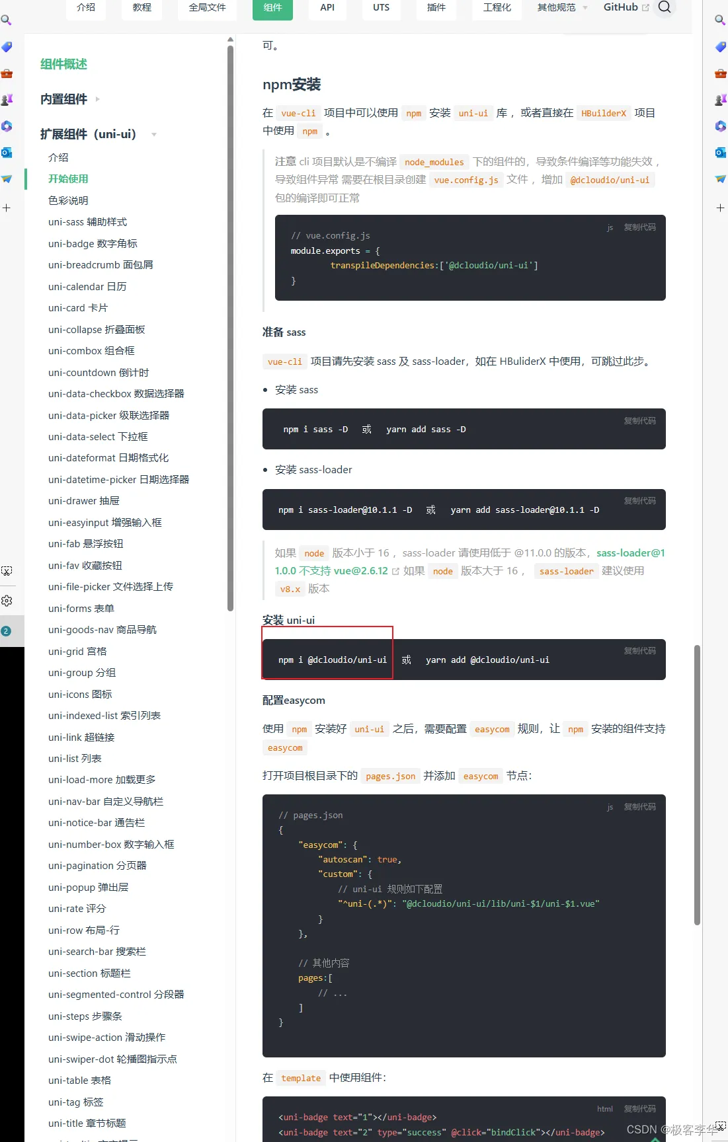Open Microsoft 365 icon in left sidebar
The height and width of the screenshot is (1142, 728).
click(x=7, y=126)
